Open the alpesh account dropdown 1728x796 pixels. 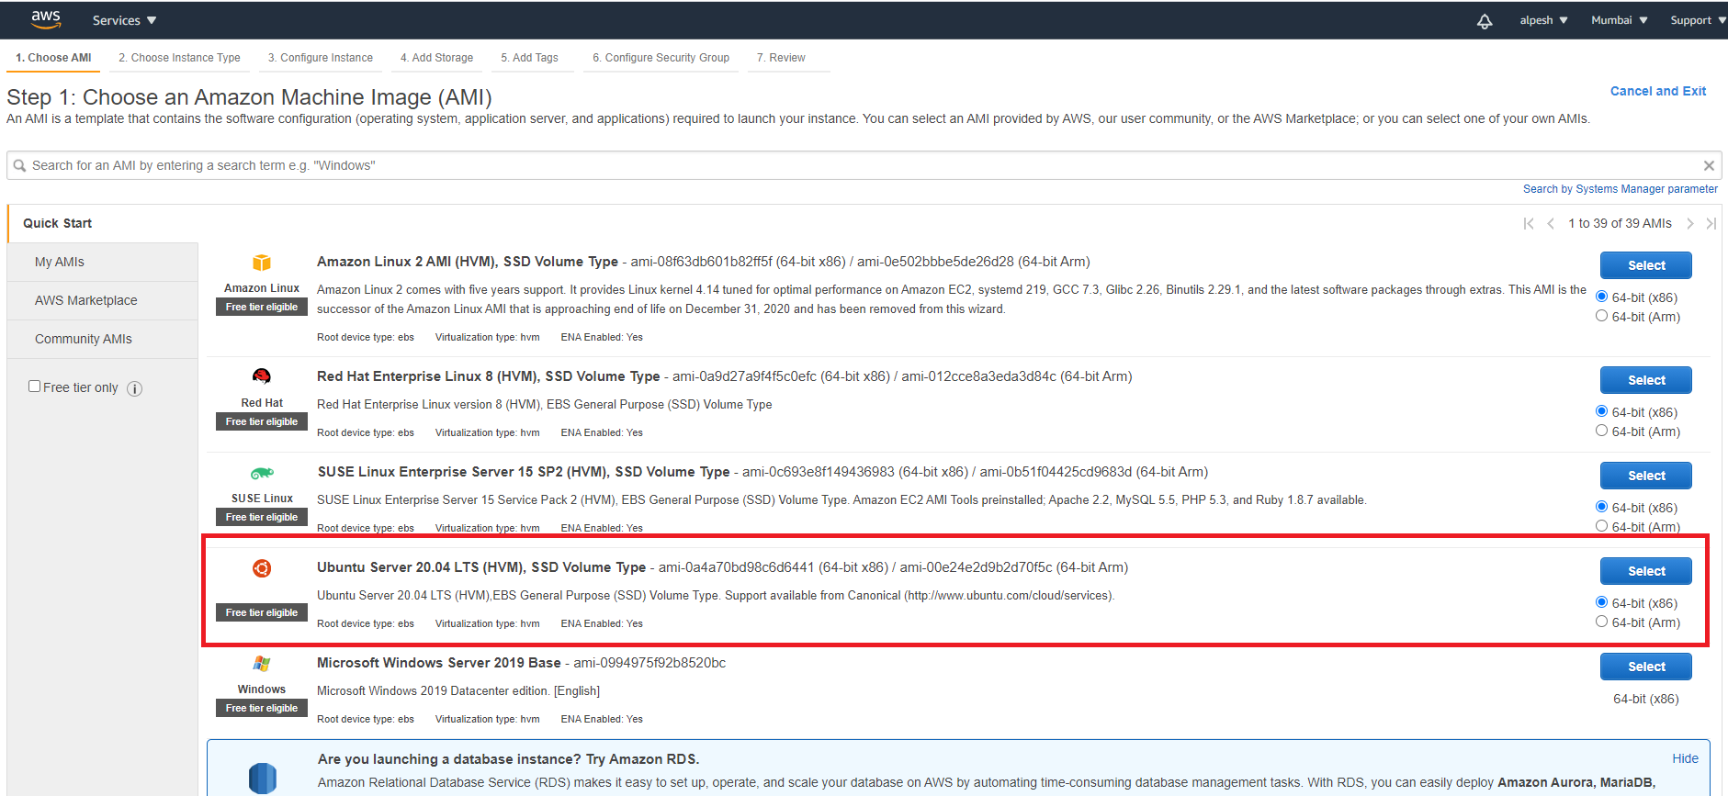[1543, 20]
